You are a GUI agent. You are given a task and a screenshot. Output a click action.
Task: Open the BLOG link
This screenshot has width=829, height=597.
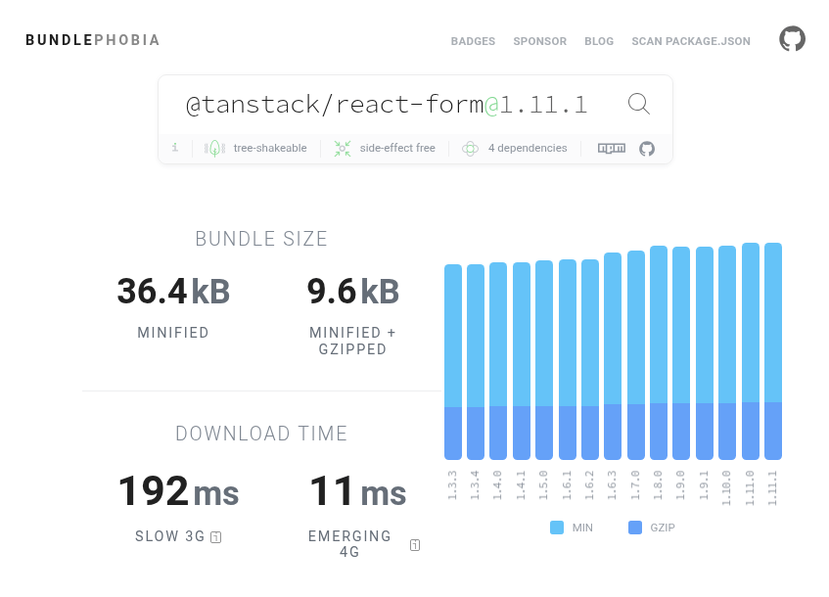pos(599,41)
